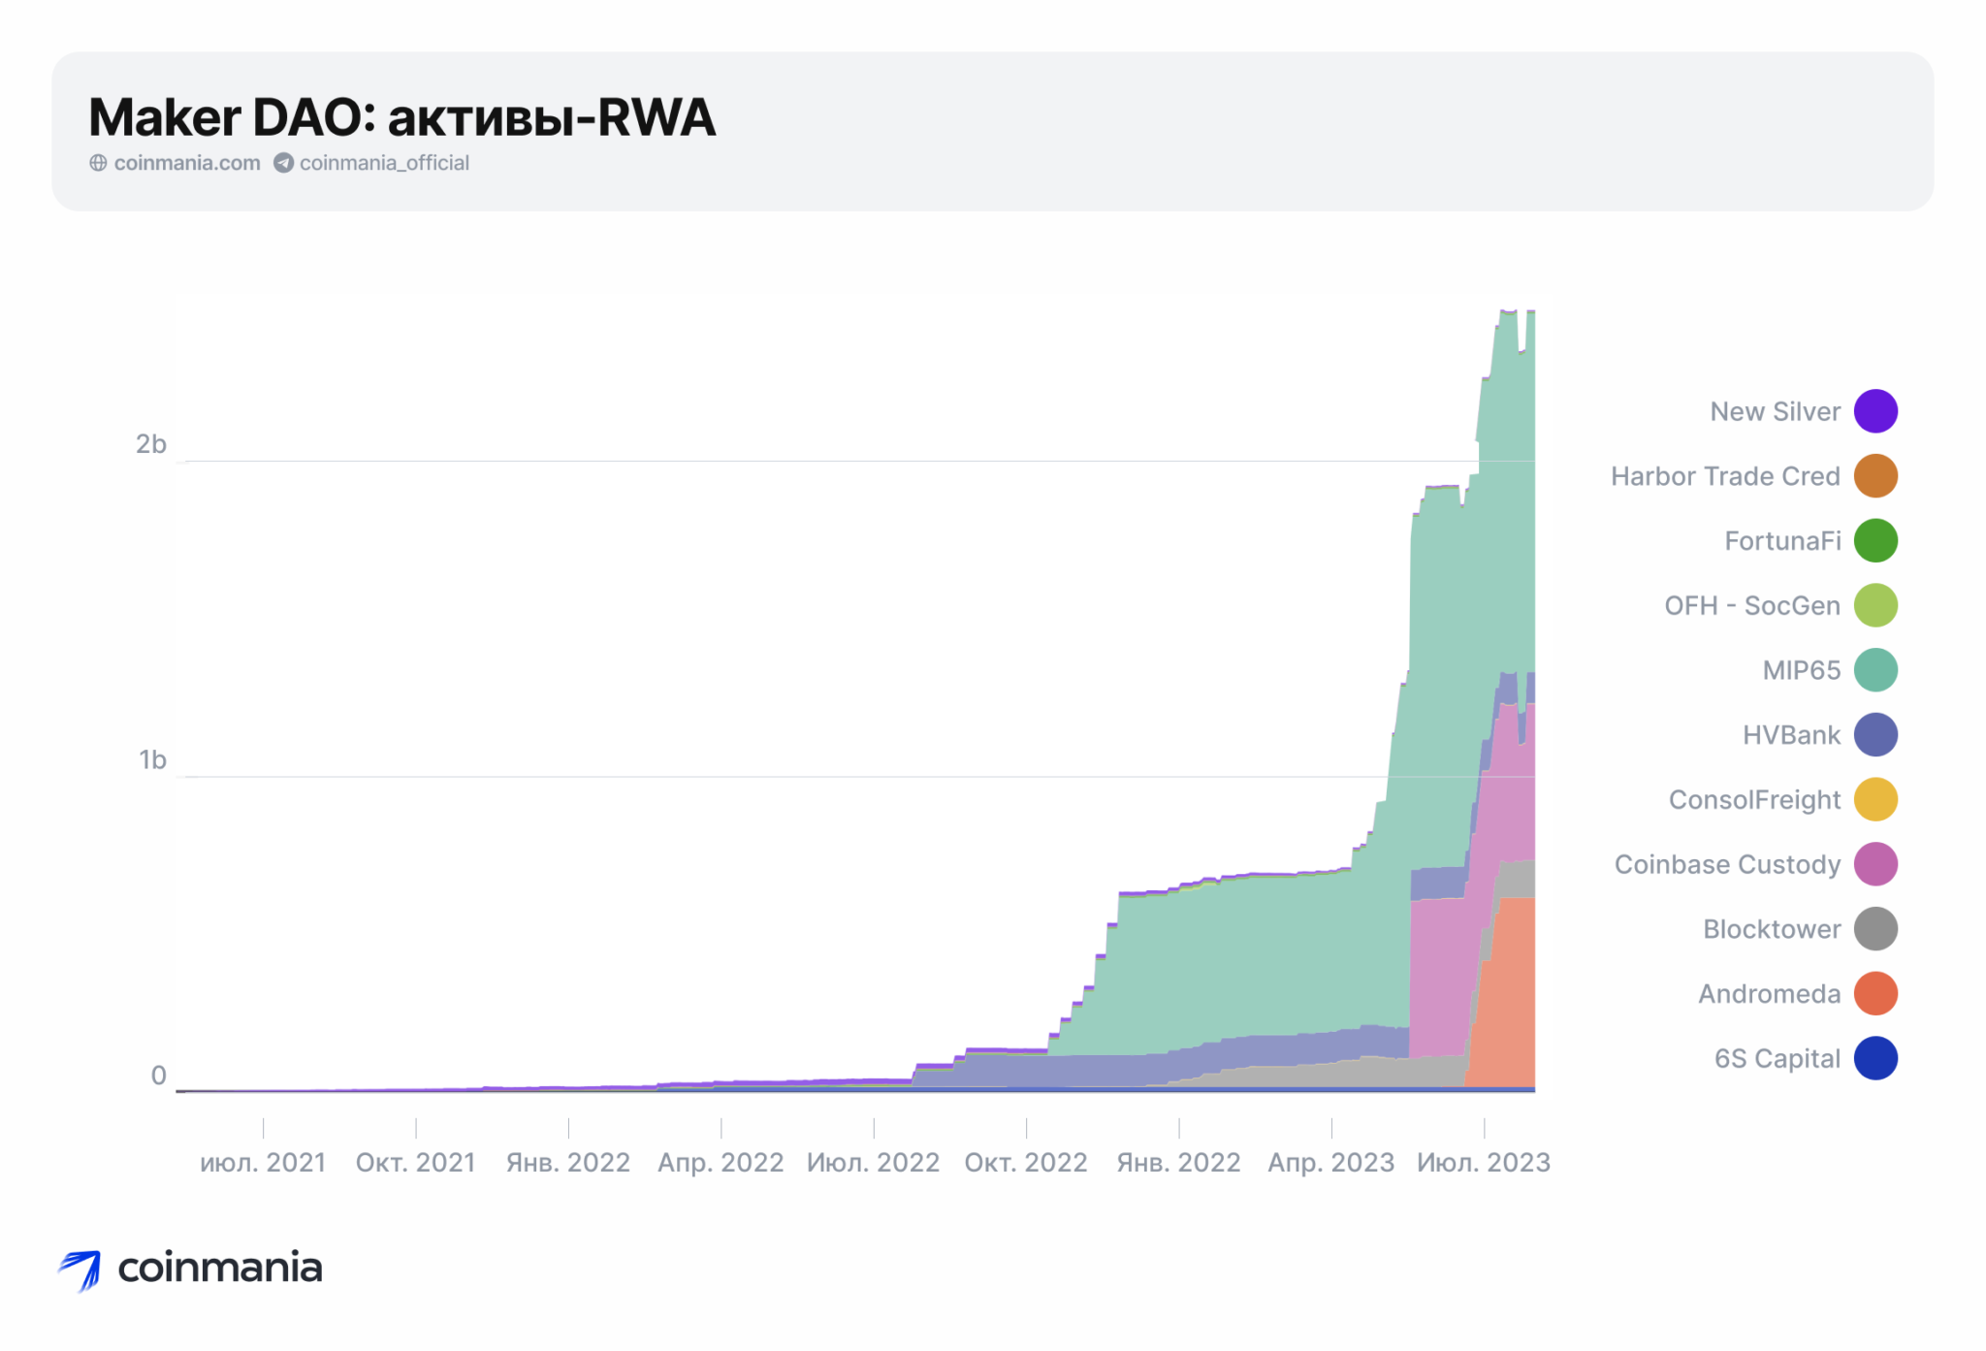
Task: Open the coinmania_official Telegram handle
Action: [384, 163]
